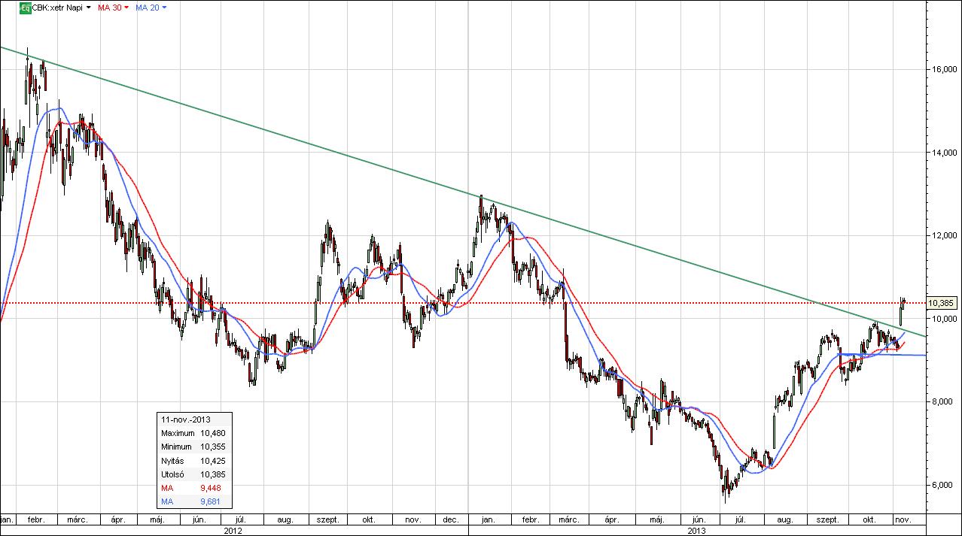
Task: Click the dec. month label on axis
Action: coord(451,519)
